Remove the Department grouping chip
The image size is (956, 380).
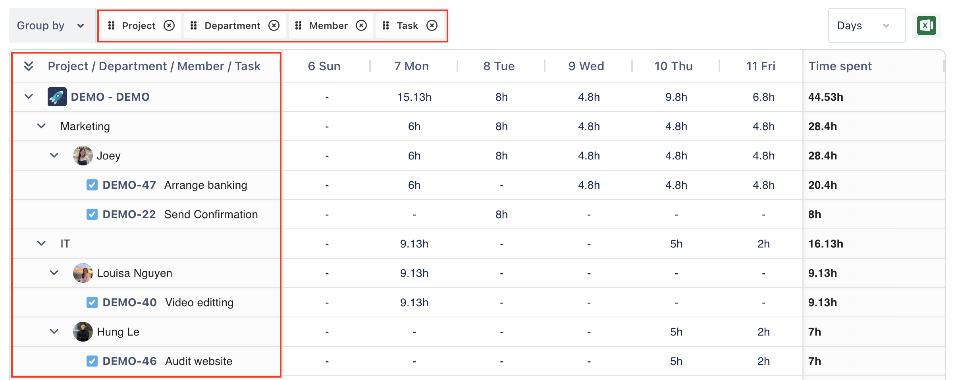(274, 26)
